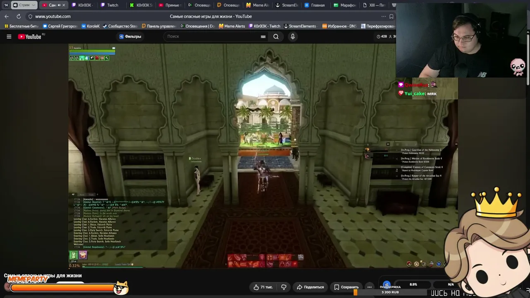
Task: Open the XIII tab
Action: pyautogui.click(x=374, y=5)
